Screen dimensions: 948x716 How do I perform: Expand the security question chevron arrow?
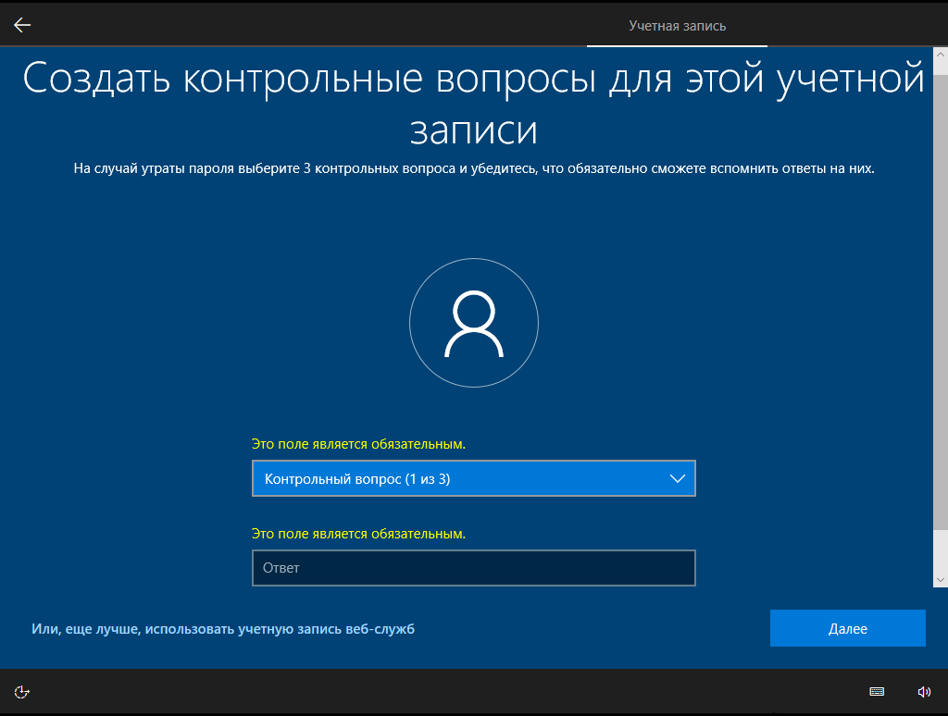point(677,478)
